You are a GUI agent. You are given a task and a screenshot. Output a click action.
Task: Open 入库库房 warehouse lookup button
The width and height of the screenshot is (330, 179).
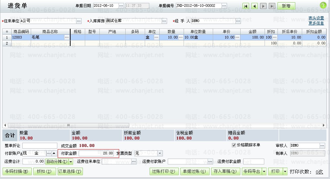coord(164,21)
